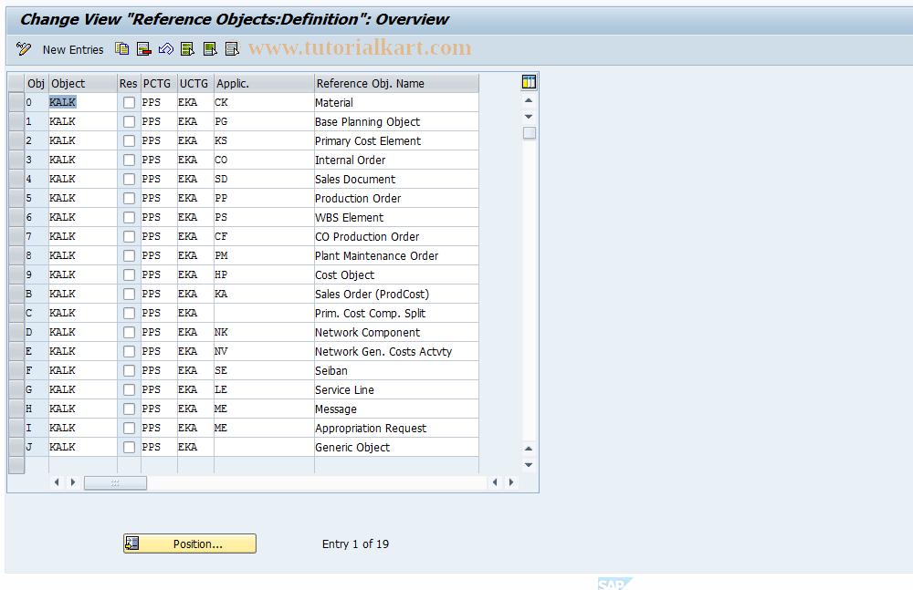The width and height of the screenshot is (913, 590).
Task: Click the Undo Change arrow icon
Action: [165, 49]
